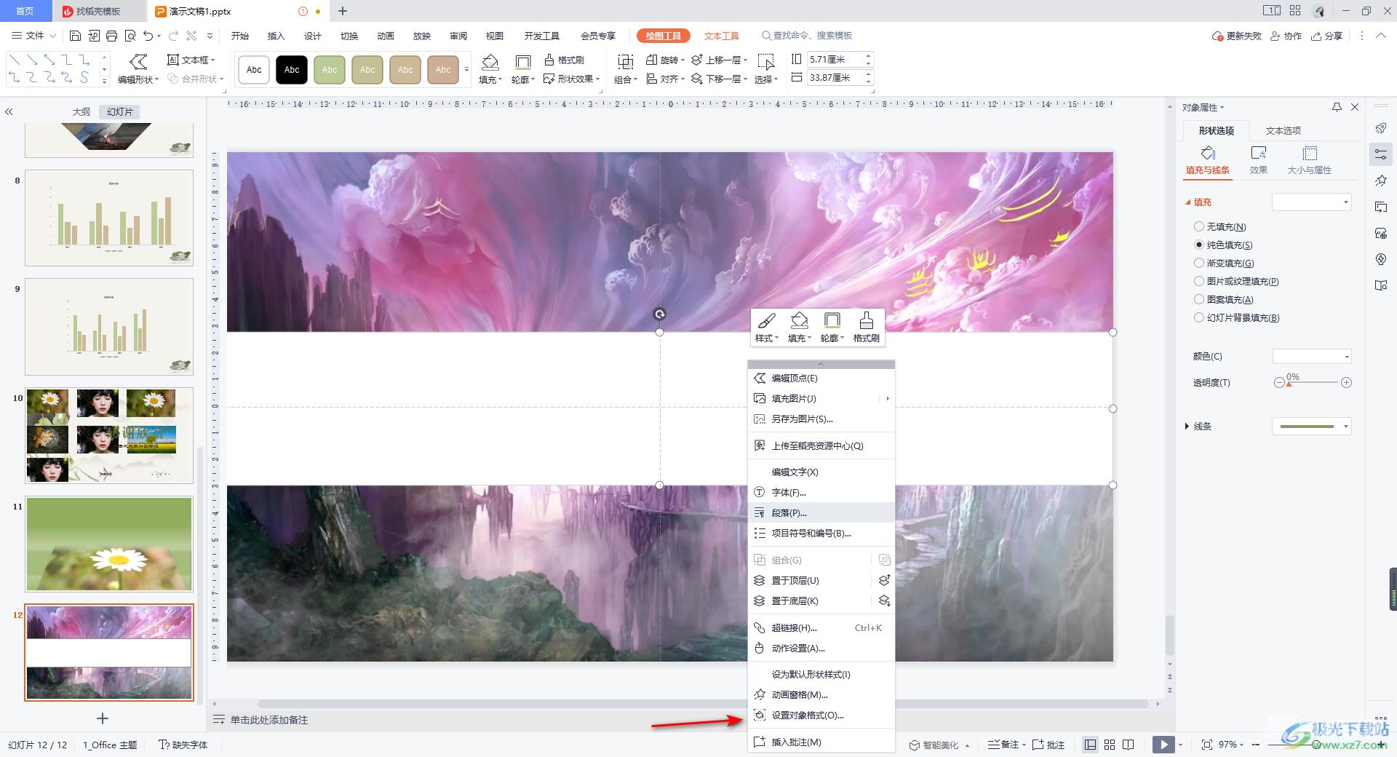
Task: Choose Format Object (设置对象格式) menu item
Action: [821, 715]
